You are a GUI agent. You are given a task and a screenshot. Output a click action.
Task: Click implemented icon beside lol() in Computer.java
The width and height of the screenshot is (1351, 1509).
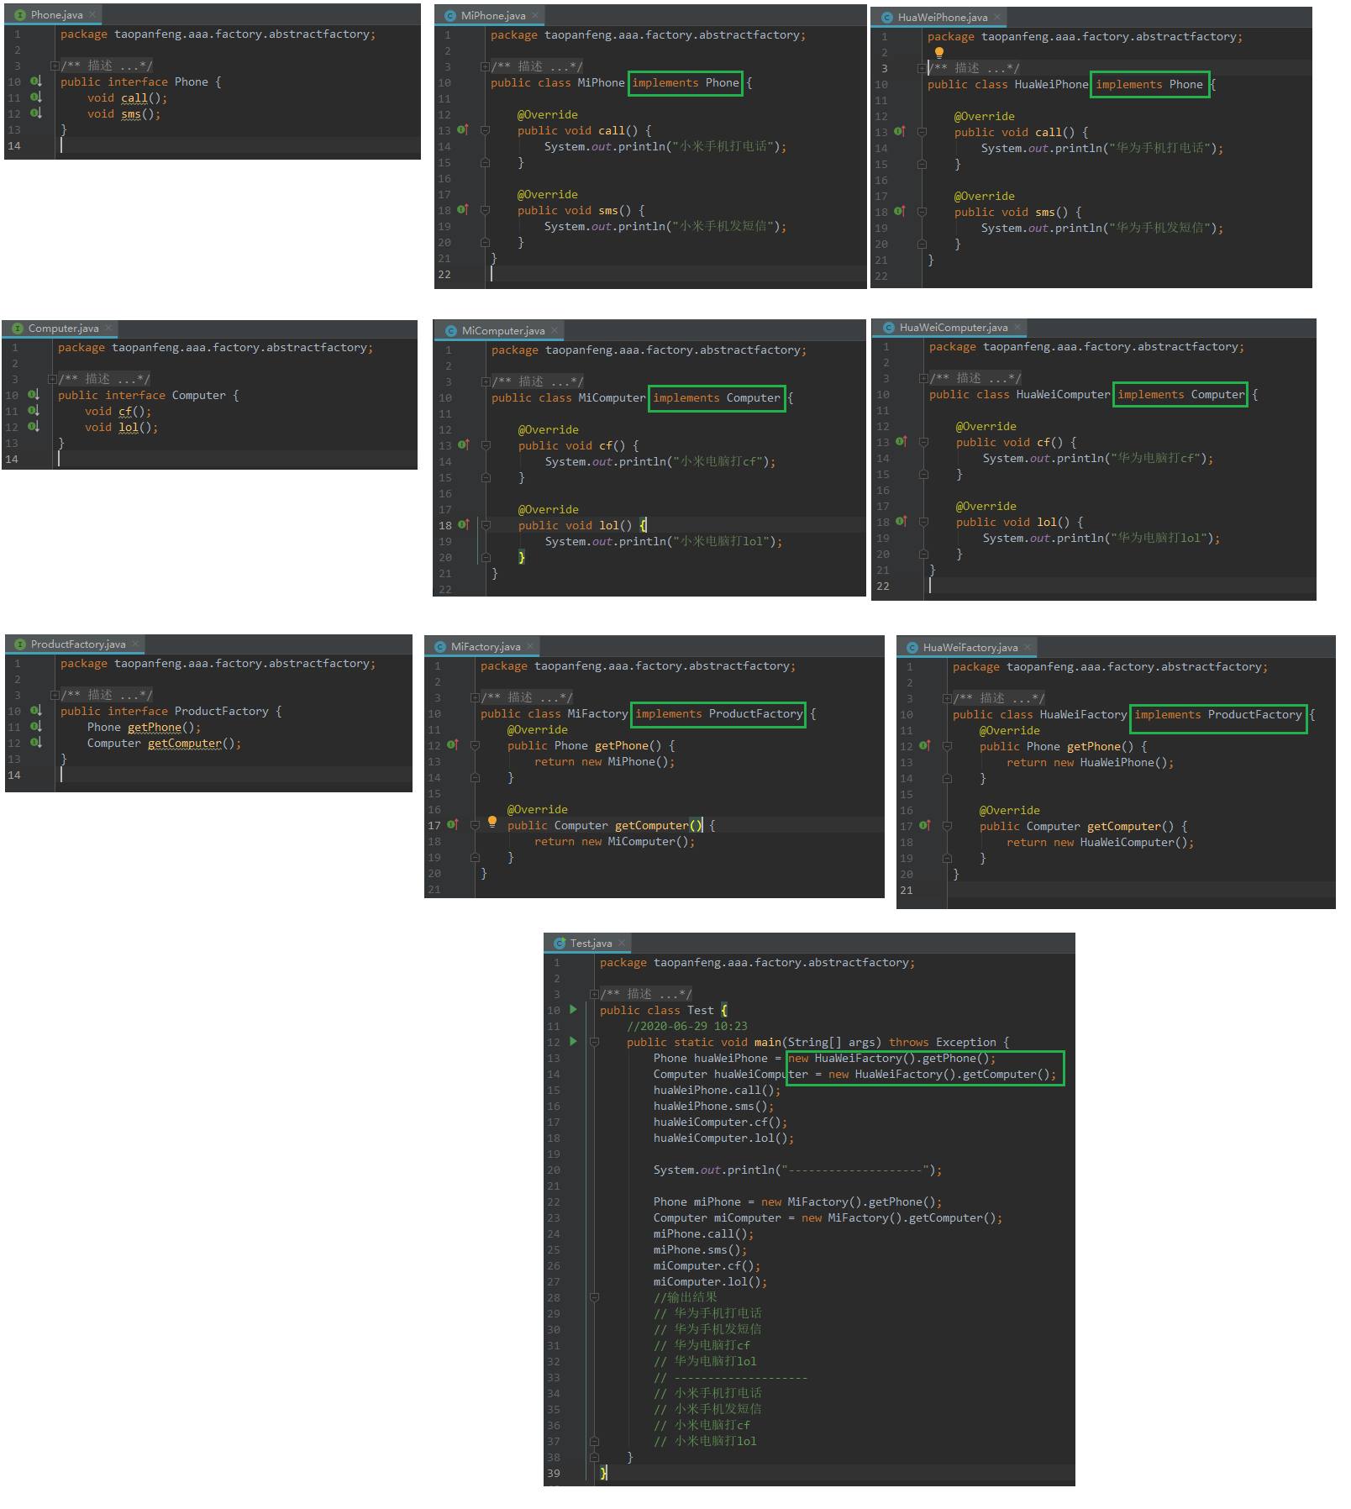[x=34, y=427]
